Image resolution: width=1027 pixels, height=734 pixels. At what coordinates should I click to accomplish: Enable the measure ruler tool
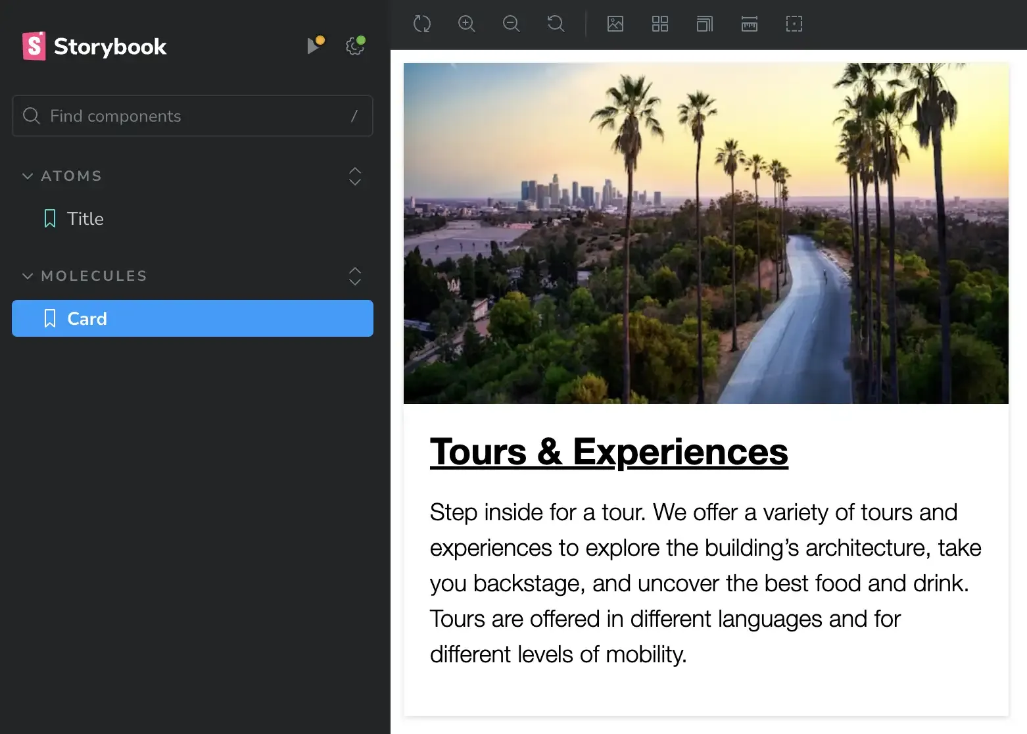pyautogui.click(x=750, y=24)
